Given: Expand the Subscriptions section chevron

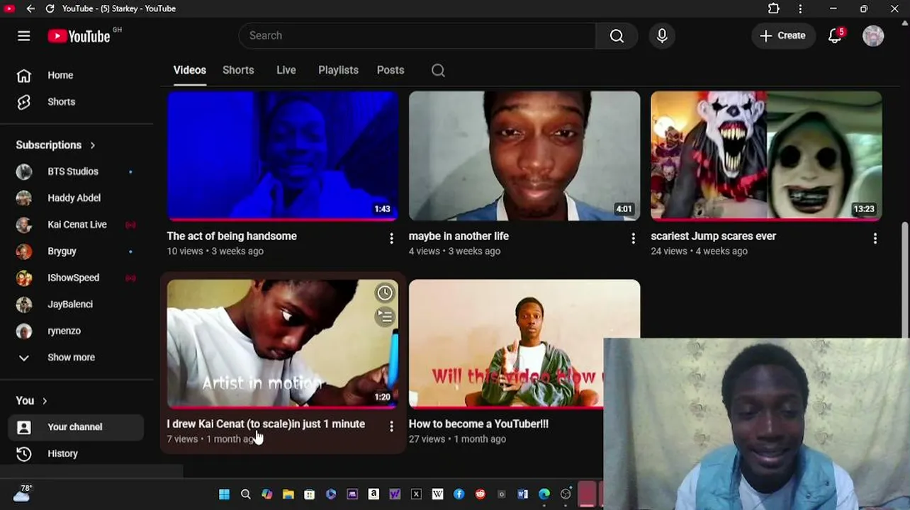Looking at the screenshot, I should click(92, 145).
